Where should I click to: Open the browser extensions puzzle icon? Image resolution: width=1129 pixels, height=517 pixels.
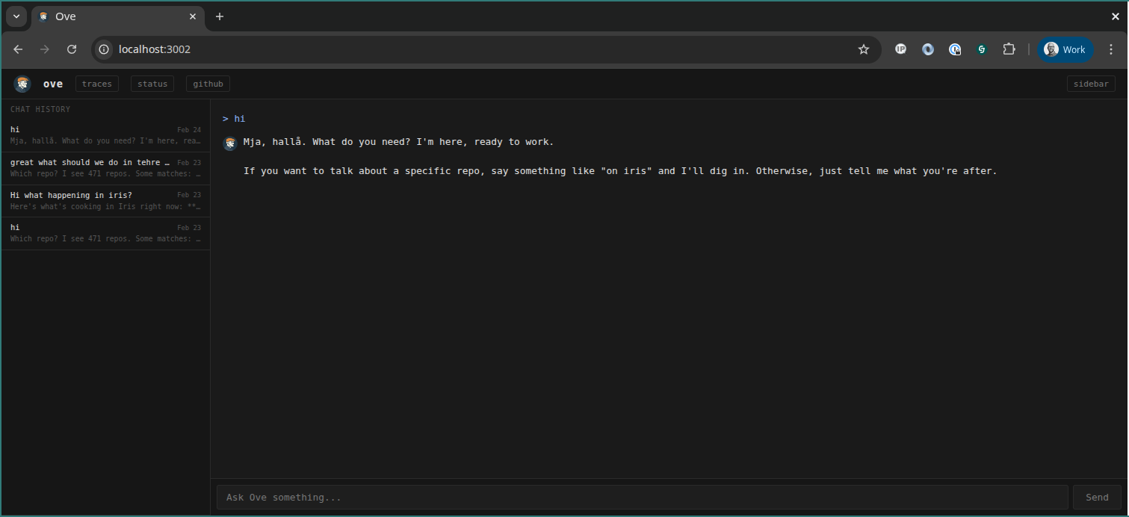tap(1009, 49)
